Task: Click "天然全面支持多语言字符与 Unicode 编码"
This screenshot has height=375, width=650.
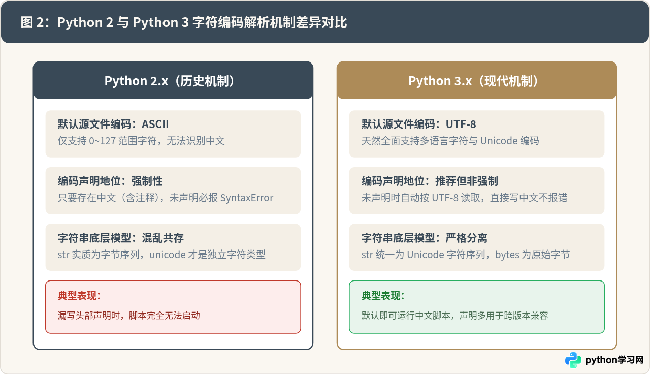Action: click(450, 141)
